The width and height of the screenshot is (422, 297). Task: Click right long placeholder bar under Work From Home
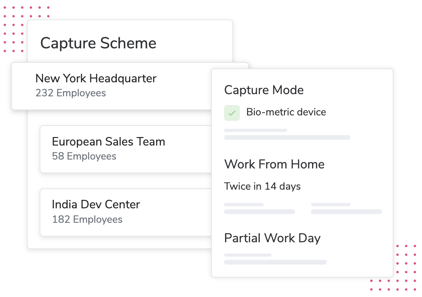(x=346, y=211)
